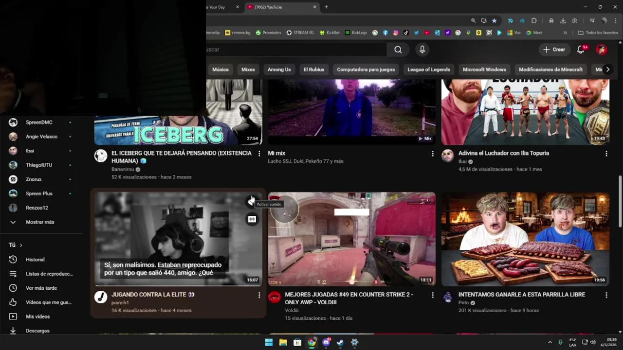This screenshot has width=623, height=350.
Task: Close the YouTube browser tab
Action: point(314,7)
